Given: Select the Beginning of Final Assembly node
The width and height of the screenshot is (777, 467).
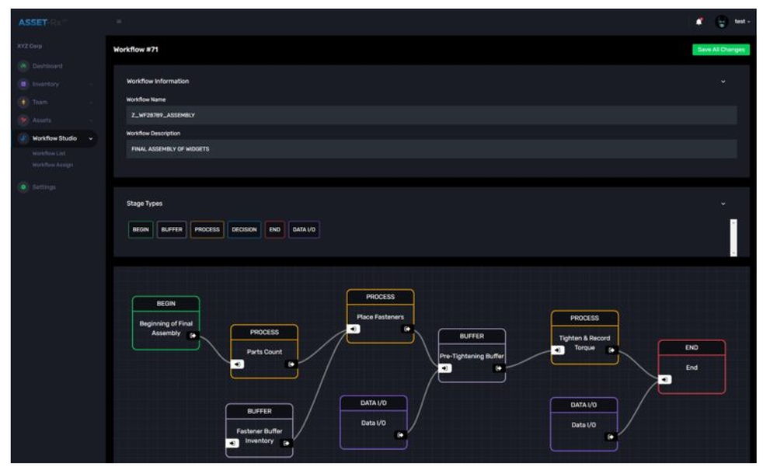Looking at the screenshot, I should pos(166,323).
